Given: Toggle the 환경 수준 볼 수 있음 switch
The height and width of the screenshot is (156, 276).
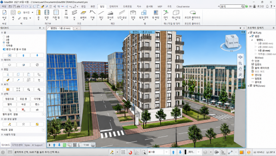Looking at the screenshot, I should (4, 49).
